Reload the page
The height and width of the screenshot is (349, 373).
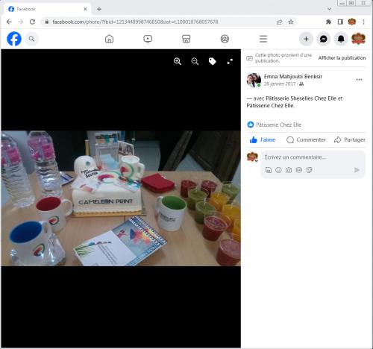coord(32,22)
